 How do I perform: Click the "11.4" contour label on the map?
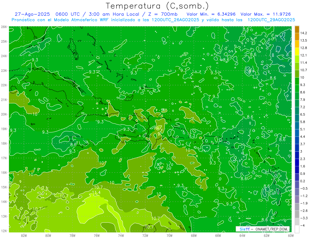click(x=96, y=192)
